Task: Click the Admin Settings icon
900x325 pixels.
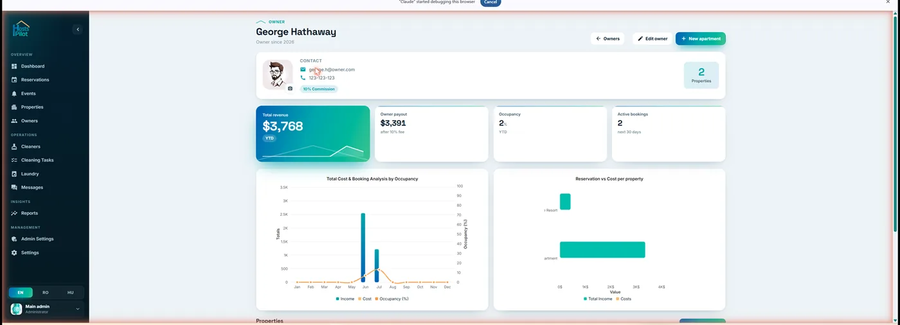Action: 14,239
